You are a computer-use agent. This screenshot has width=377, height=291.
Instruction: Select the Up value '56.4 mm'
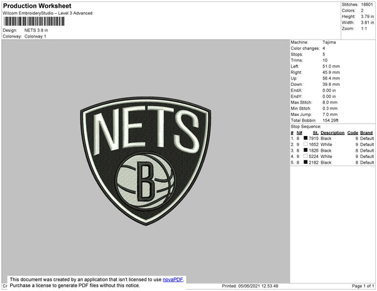coord(331,78)
